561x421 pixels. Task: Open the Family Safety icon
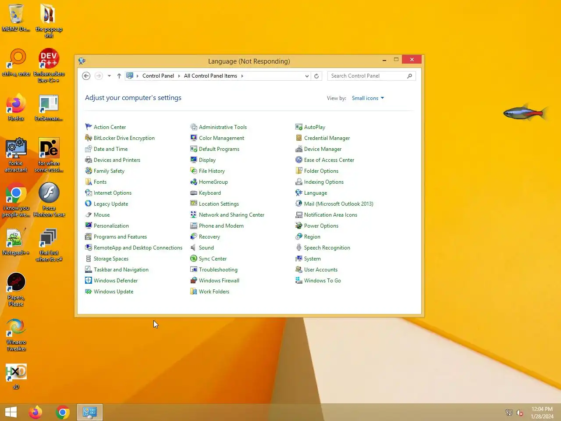click(89, 171)
